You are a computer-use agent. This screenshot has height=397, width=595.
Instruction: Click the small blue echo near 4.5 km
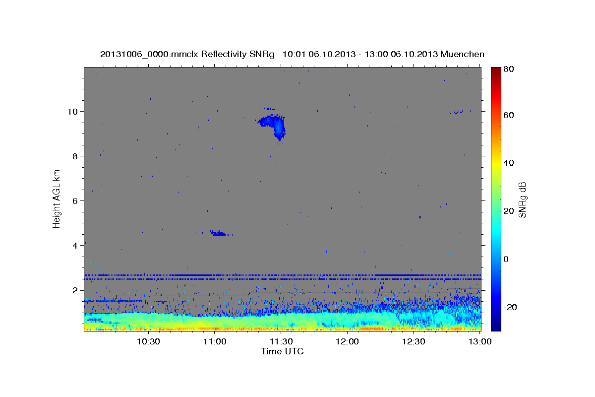click(218, 233)
